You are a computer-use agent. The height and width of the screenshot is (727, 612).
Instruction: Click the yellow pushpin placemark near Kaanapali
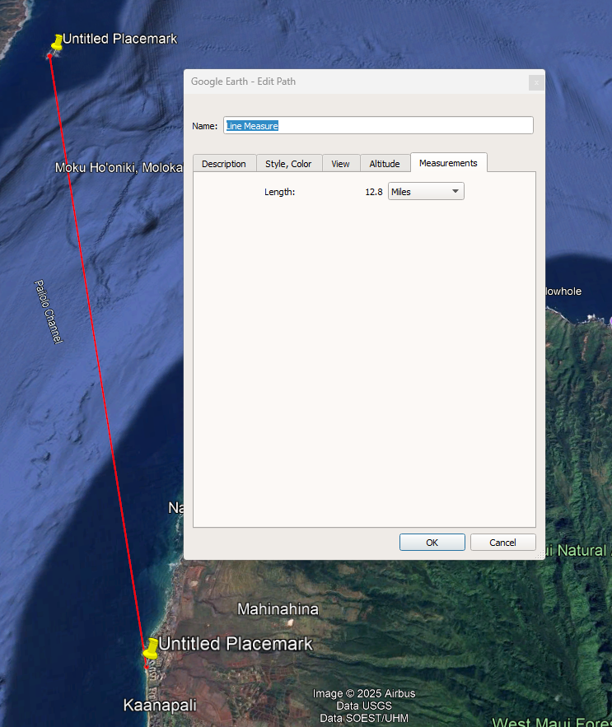click(151, 648)
